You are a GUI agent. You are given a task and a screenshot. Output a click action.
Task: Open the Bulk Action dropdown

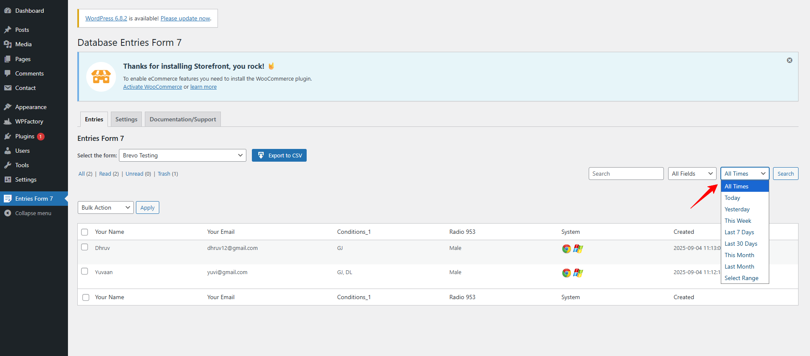pyautogui.click(x=105, y=207)
